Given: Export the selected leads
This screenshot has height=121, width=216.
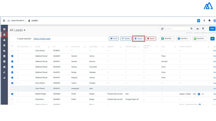Looking at the screenshot, I should pyautogui.click(x=139, y=39).
